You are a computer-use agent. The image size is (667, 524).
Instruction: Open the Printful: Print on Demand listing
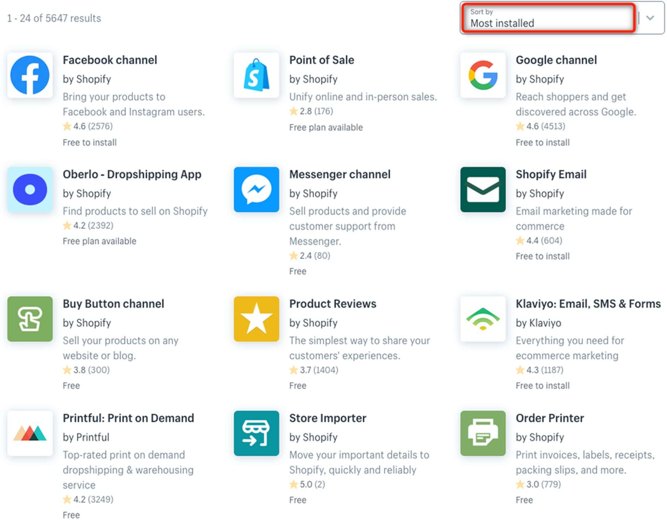(129, 418)
